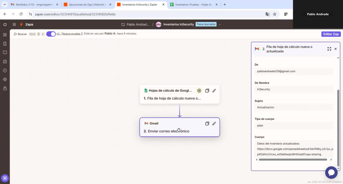343x184 pixels.
Task: Click the right scroll arrow in Cuerpo field
Action: (331, 160)
